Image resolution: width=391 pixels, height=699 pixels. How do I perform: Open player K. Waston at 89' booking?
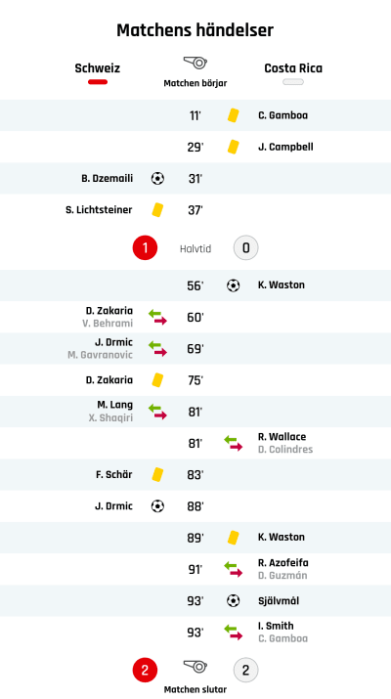click(281, 537)
